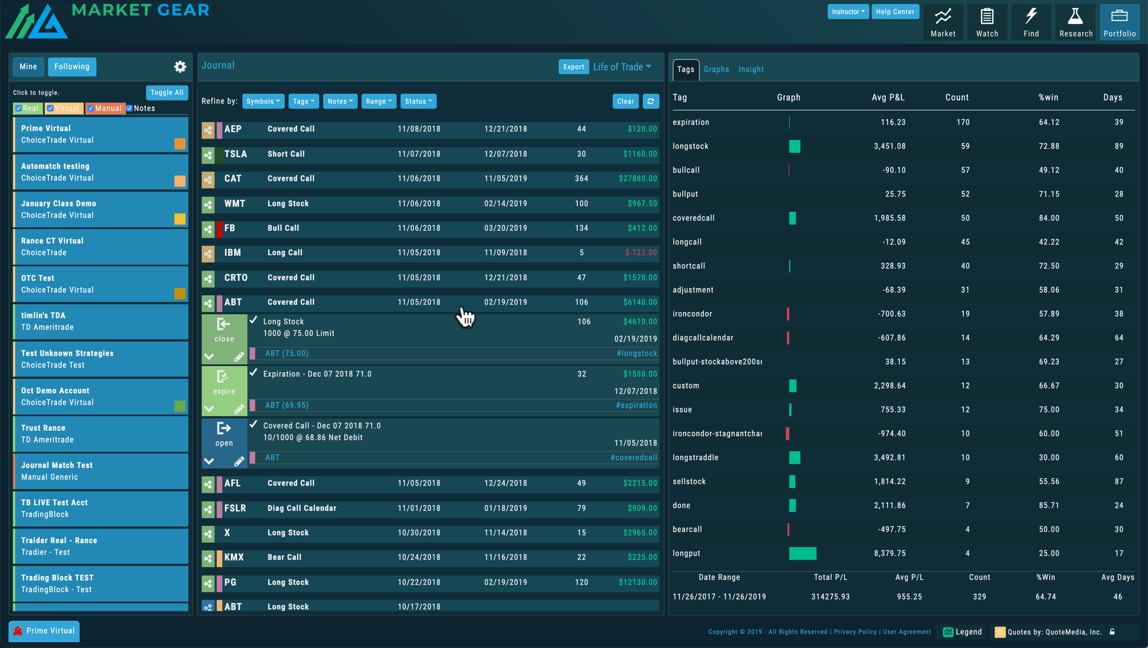Click share icon on TSLA row
The width and height of the screenshot is (1148, 648).
tap(208, 155)
